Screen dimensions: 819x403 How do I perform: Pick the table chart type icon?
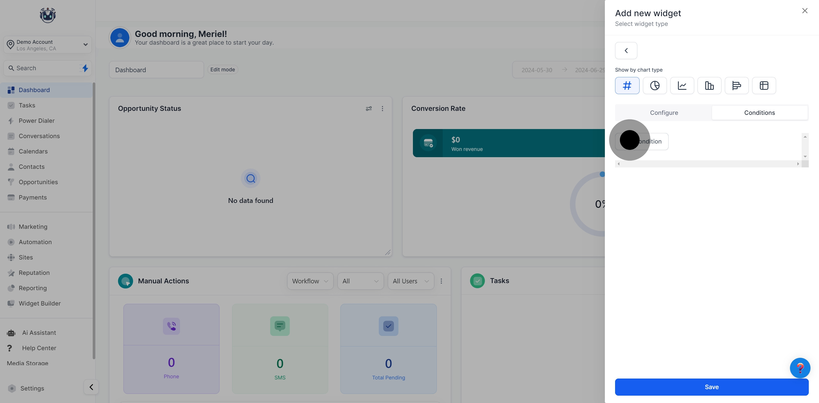click(x=764, y=86)
